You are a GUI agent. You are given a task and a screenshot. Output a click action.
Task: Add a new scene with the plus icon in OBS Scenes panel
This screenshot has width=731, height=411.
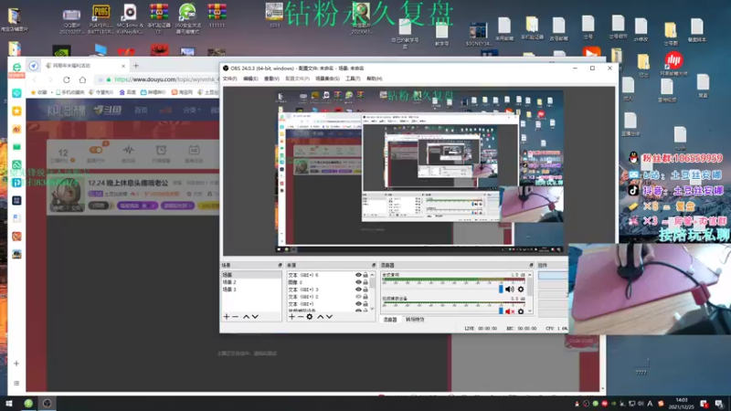(227, 316)
